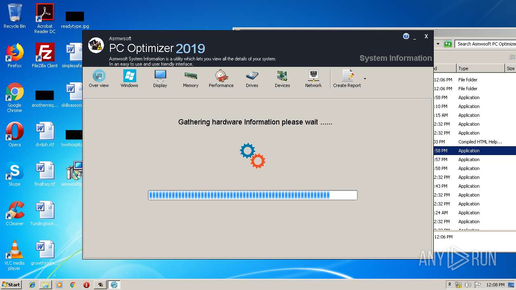Click the network tray icon
516x290 pixels.
pyautogui.click(x=458, y=285)
